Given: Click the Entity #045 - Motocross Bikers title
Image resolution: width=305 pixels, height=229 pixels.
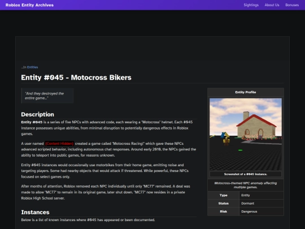Looking at the screenshot, I should (x=76, y=77).
